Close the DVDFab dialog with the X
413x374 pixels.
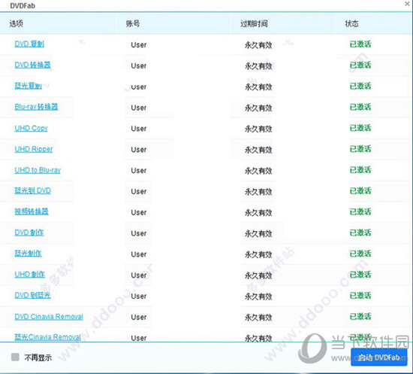tap(407, 4)
